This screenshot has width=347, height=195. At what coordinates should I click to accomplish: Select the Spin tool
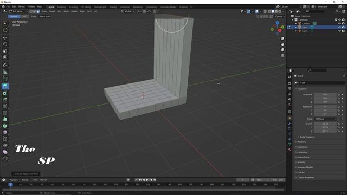coord(5,126)
